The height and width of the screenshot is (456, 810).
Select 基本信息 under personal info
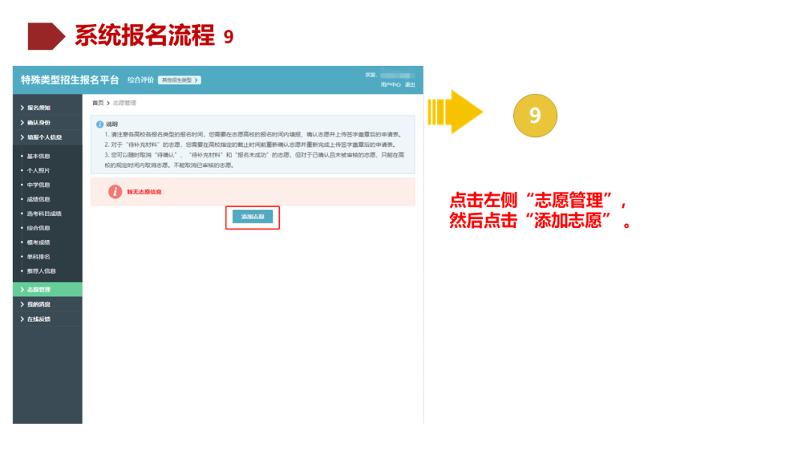coord(37,156)
